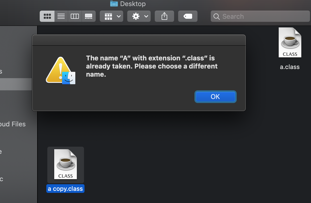Click the alert dialog's title bar
Image resolution: width=311 pixels, height=203 pixels.
[x=139, y=40]
